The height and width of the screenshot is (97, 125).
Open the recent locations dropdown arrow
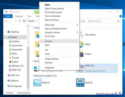[16, 21]
